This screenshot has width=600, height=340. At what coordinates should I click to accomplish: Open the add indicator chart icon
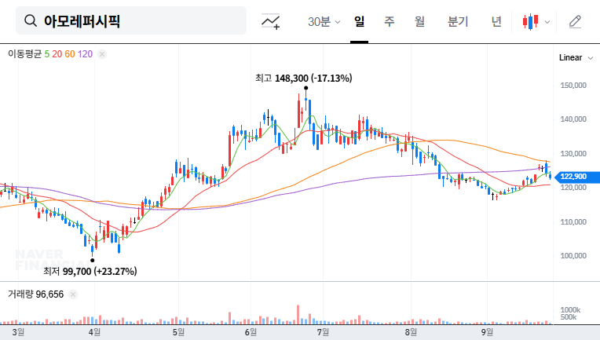click(x=270, y=21)
